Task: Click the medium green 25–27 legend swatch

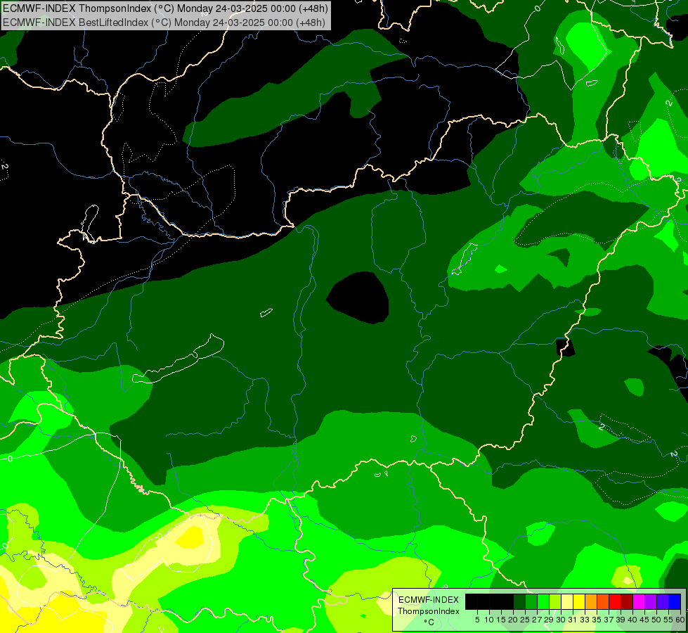Action: coord(531,601)
